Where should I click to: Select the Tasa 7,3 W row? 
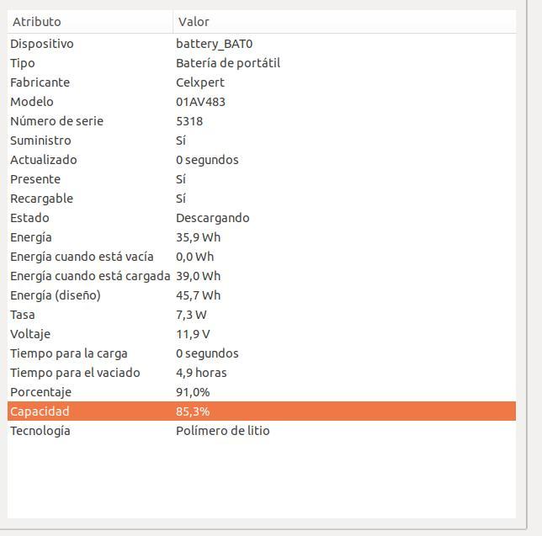pyautogui.click(x=262, y=315)
